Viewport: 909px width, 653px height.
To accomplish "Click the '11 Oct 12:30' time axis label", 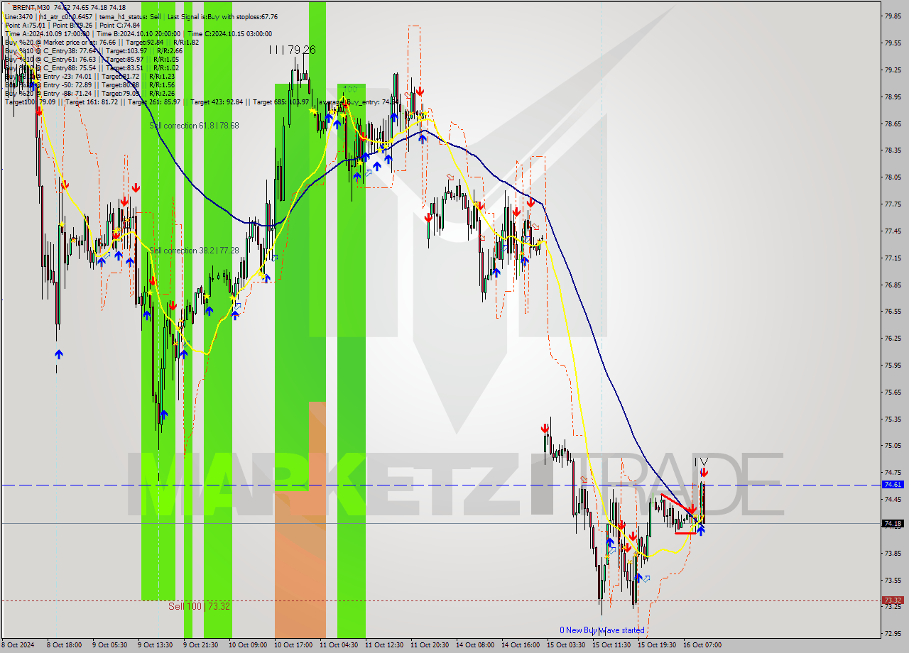I will [x=383, y=645].
